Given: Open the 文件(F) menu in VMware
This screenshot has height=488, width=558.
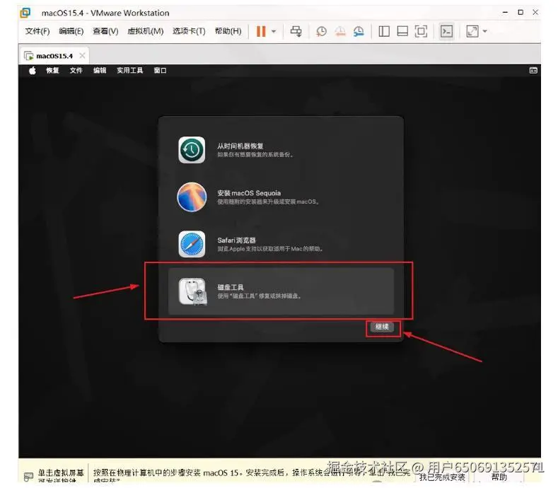Looking at the screenshot, I should pos(37,31).
